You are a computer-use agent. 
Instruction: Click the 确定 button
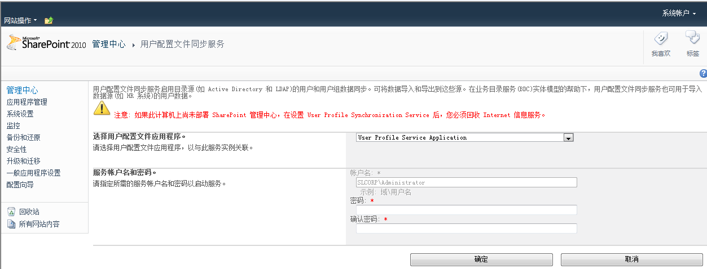click(x=481, y=259)
